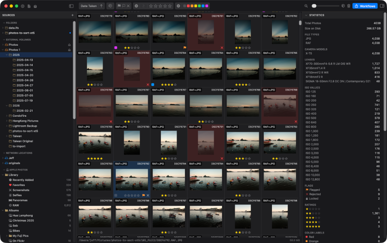
Task: Click the five-star row in RATINGS statistics
Action: (x=343, y=226)
